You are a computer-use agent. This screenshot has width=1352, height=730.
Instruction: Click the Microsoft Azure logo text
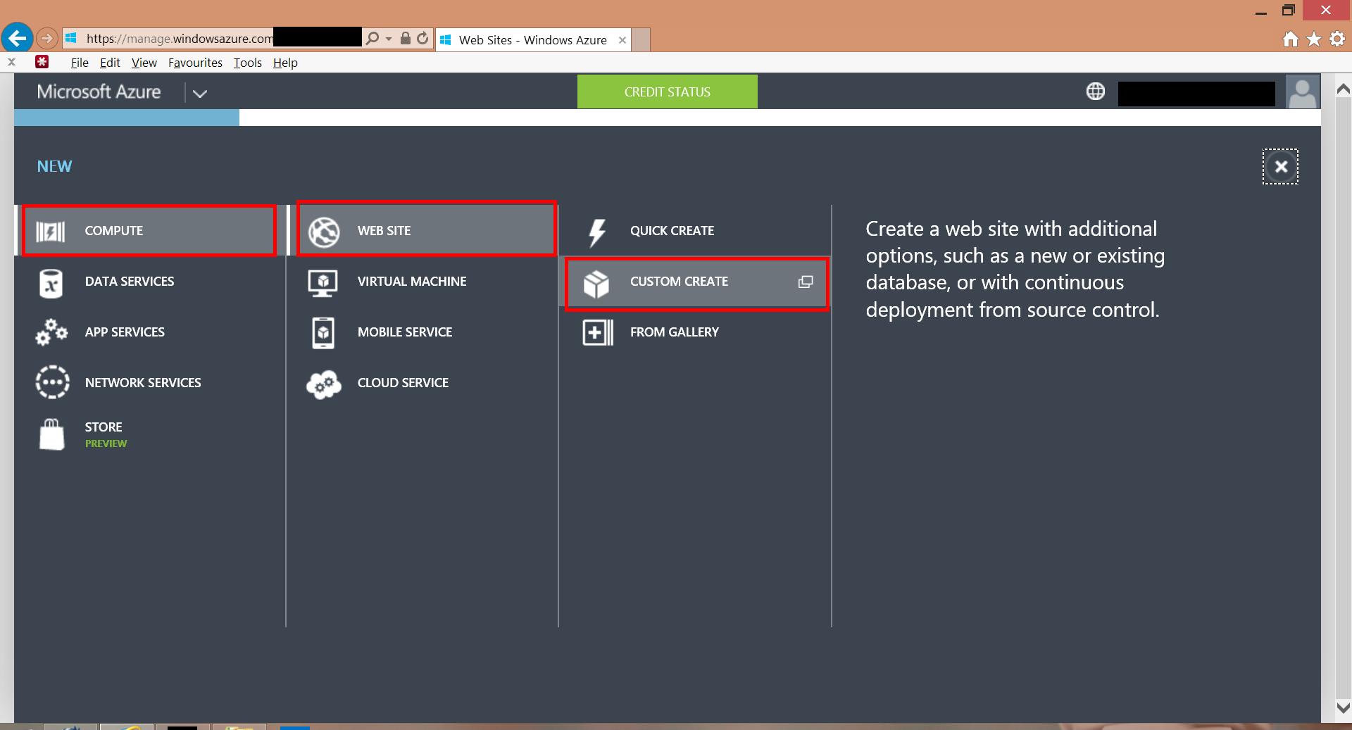point(99,92)
